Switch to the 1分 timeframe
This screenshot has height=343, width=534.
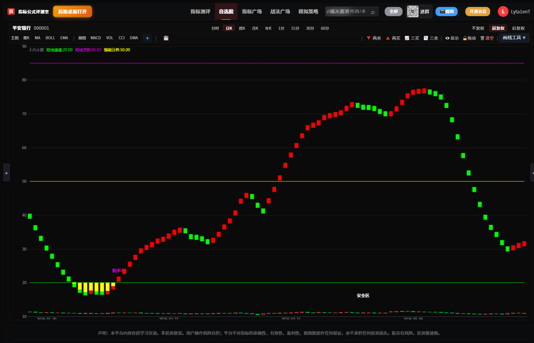click(281, 28)
